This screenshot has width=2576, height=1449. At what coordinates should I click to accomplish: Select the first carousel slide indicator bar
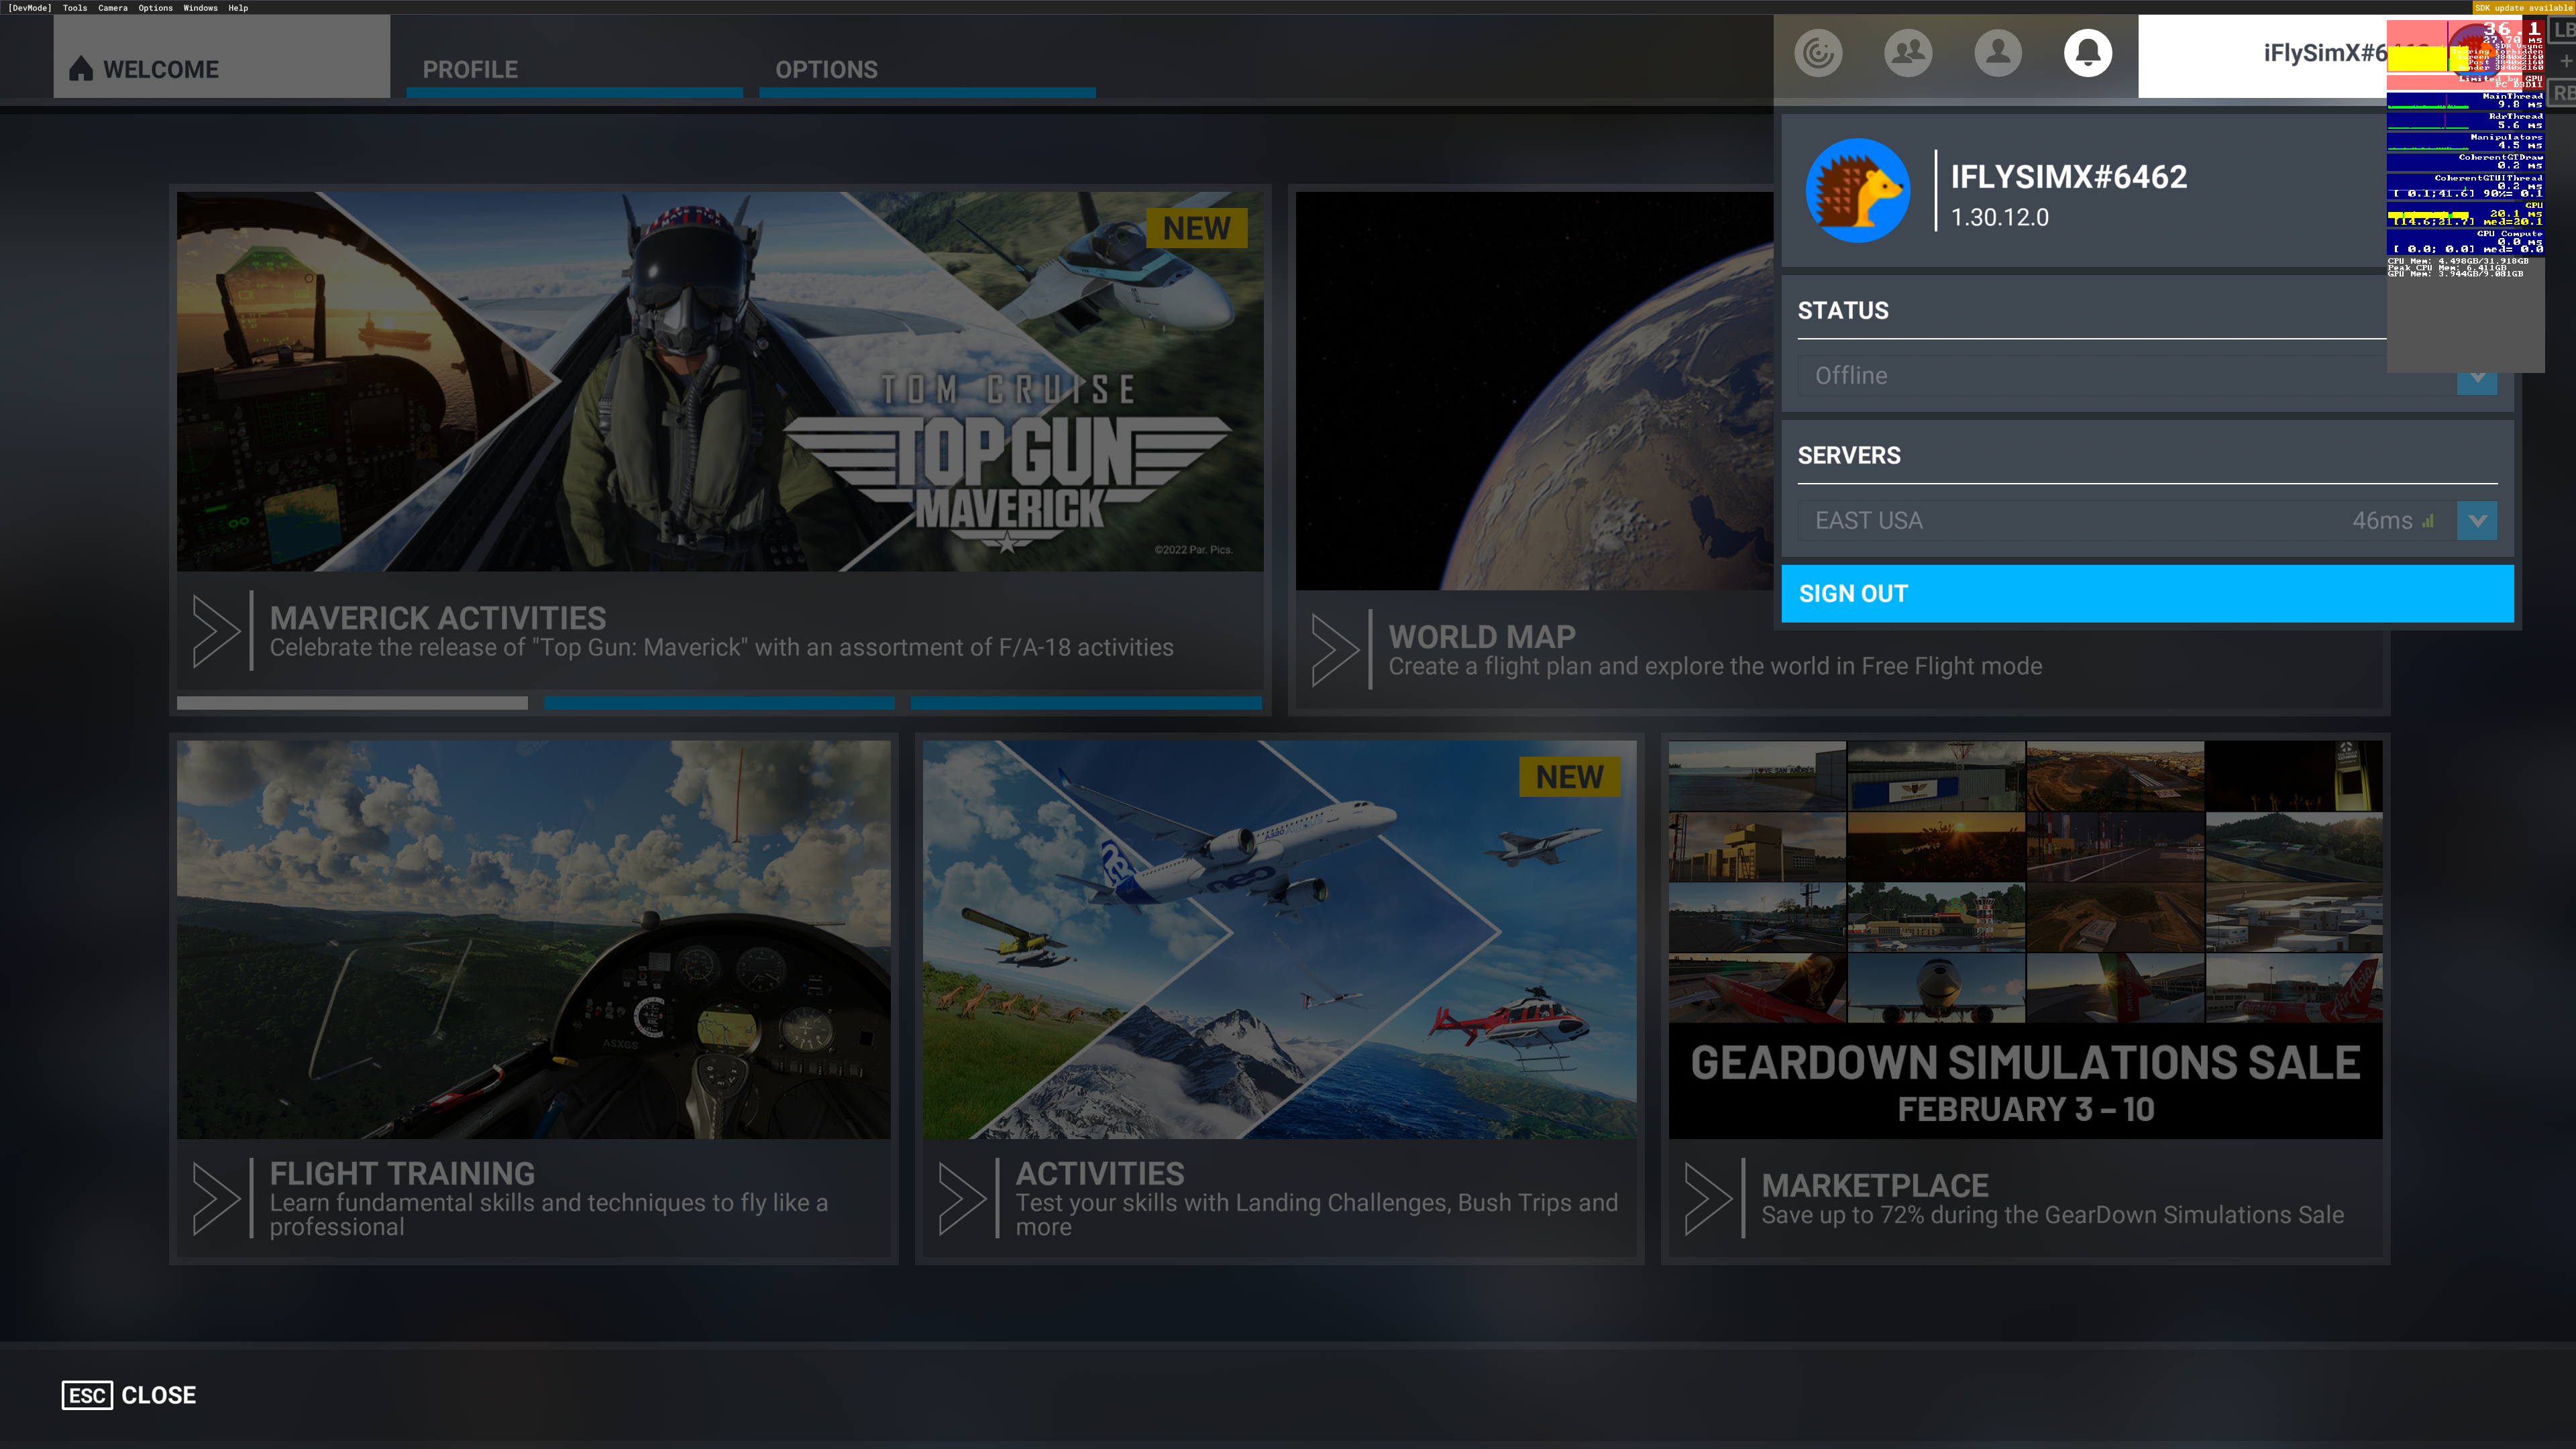tap(352, 704)
